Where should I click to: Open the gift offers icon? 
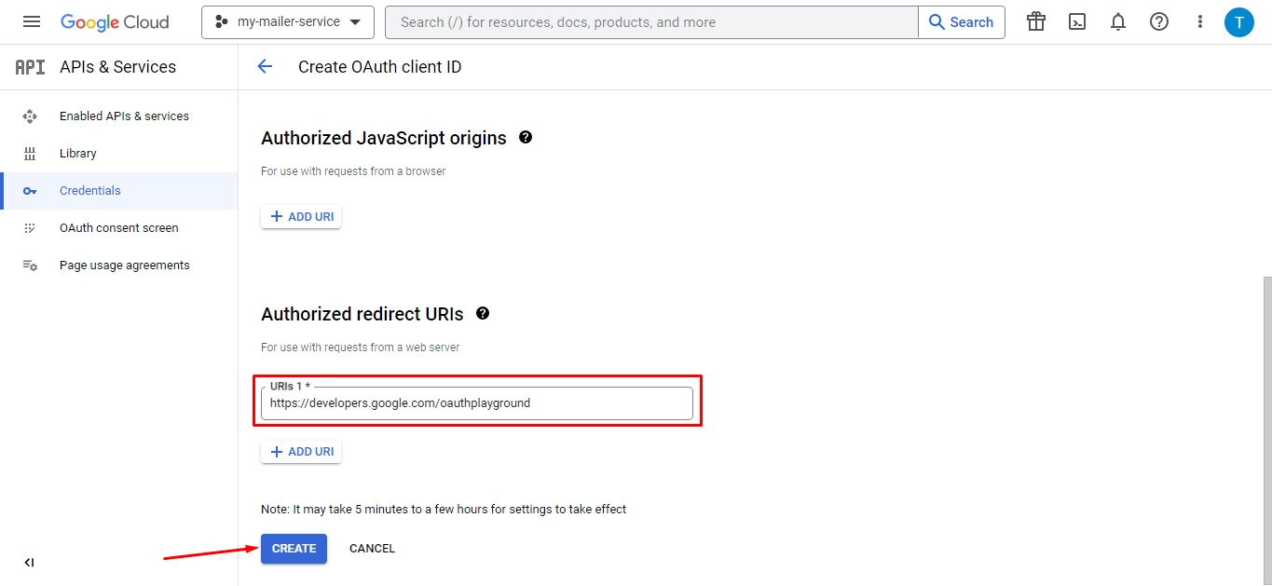click(1035, 21)
